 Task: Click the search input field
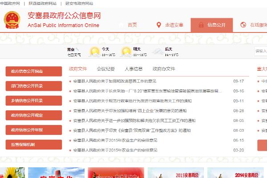[x=261, y=51]
